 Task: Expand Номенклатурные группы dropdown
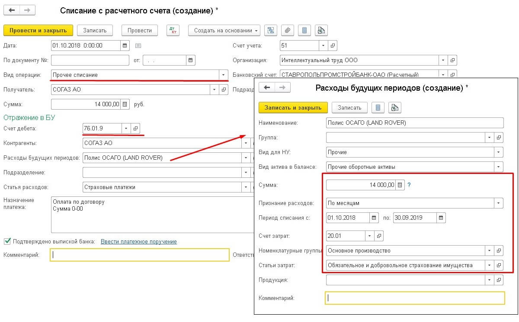click(490, 250)
